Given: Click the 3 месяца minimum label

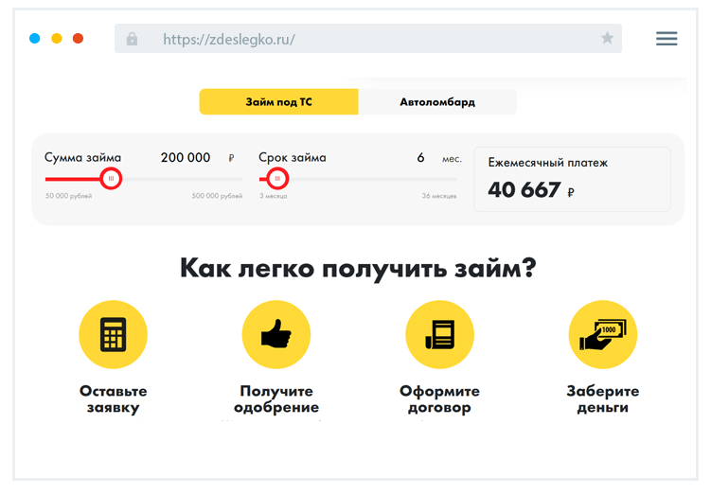Looking at the screenshot, I should point(273,196).
